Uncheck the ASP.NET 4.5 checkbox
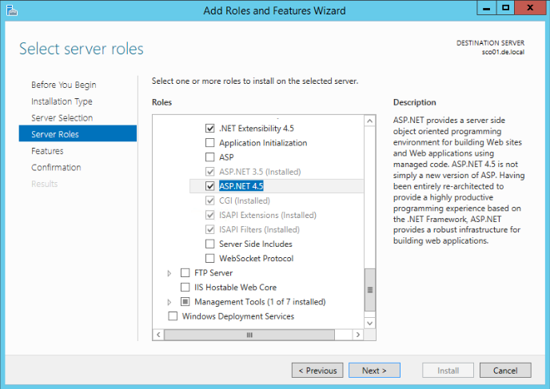This screenshot has height=389, width=550. click(210, 186)
